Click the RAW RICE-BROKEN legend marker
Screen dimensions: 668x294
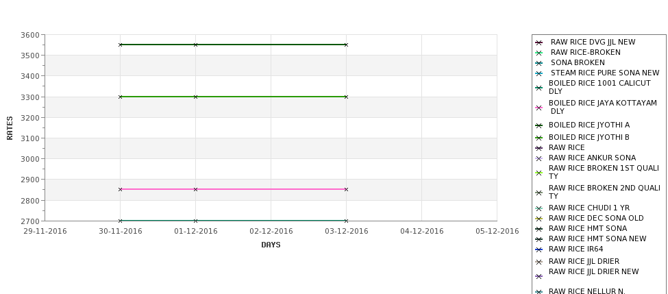pos(539,53)
